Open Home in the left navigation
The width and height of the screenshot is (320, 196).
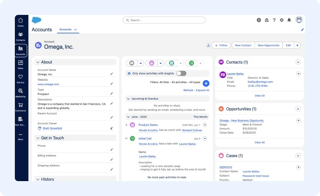20,22
